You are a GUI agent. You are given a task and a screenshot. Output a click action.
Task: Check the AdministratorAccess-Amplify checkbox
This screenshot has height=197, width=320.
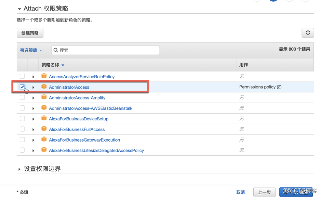pos(22,97)
